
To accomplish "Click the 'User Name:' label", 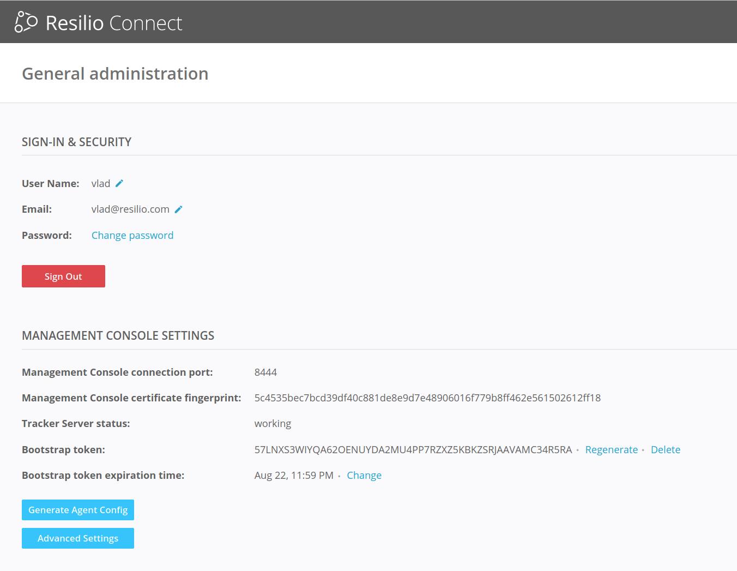I will point(51,183).
